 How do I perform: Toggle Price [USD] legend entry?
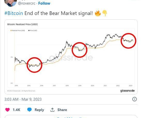pos(33,30)
